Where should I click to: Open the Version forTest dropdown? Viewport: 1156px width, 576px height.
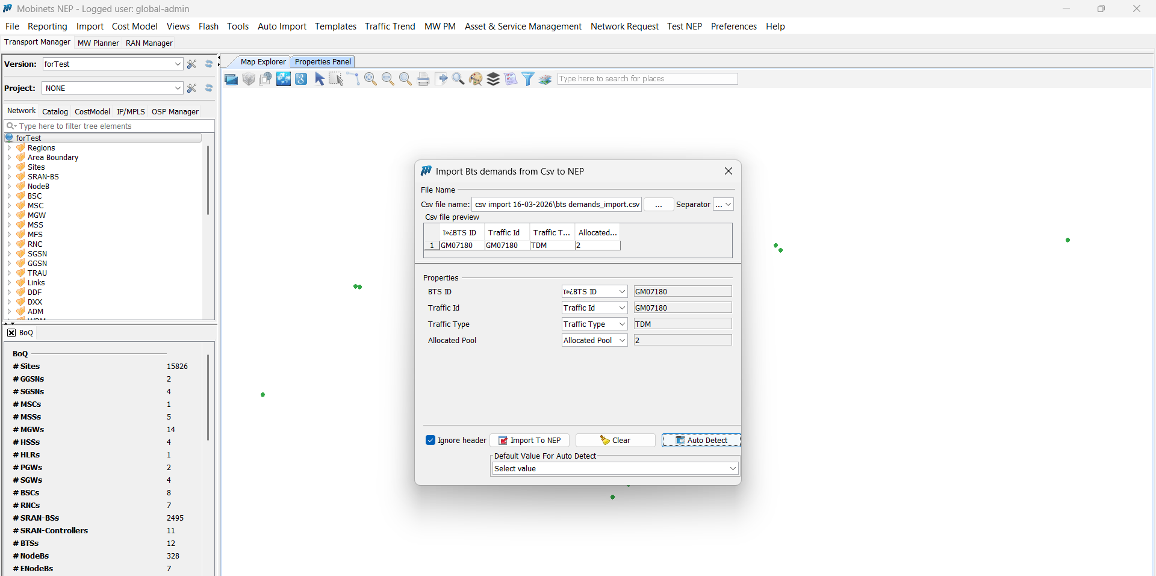178,64
